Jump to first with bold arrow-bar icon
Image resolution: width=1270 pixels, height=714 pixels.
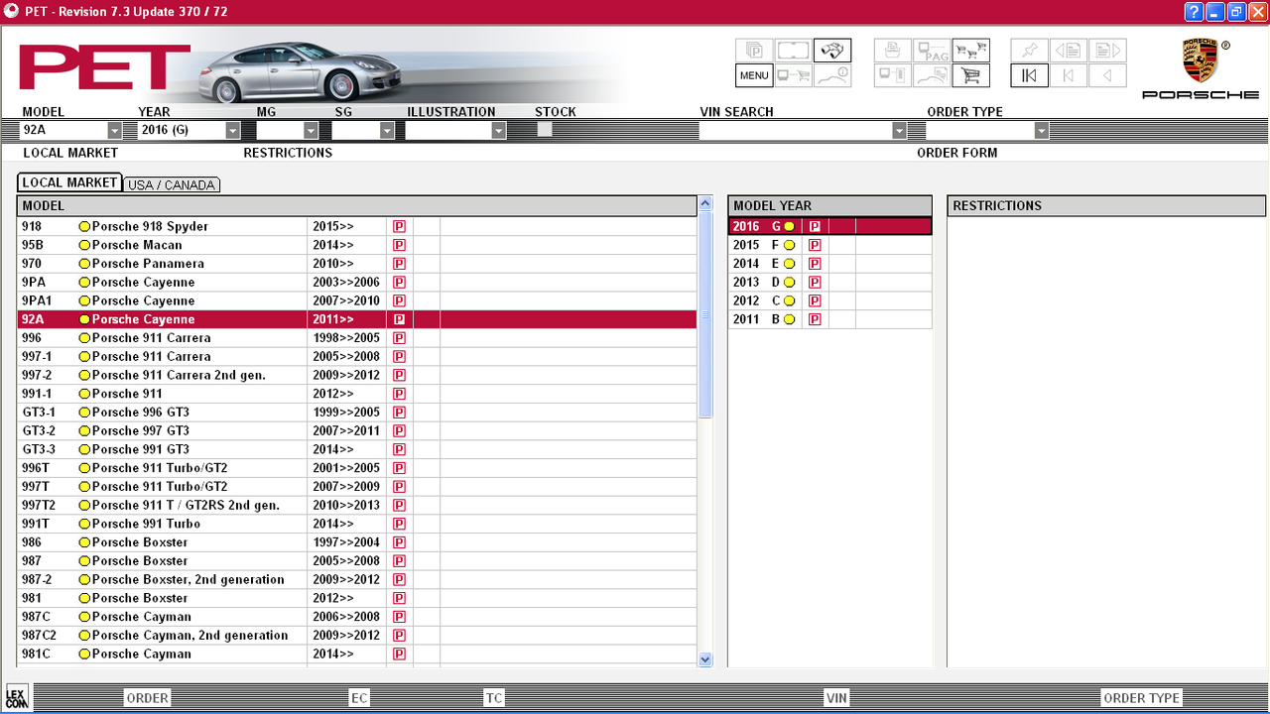[1030, 75]
